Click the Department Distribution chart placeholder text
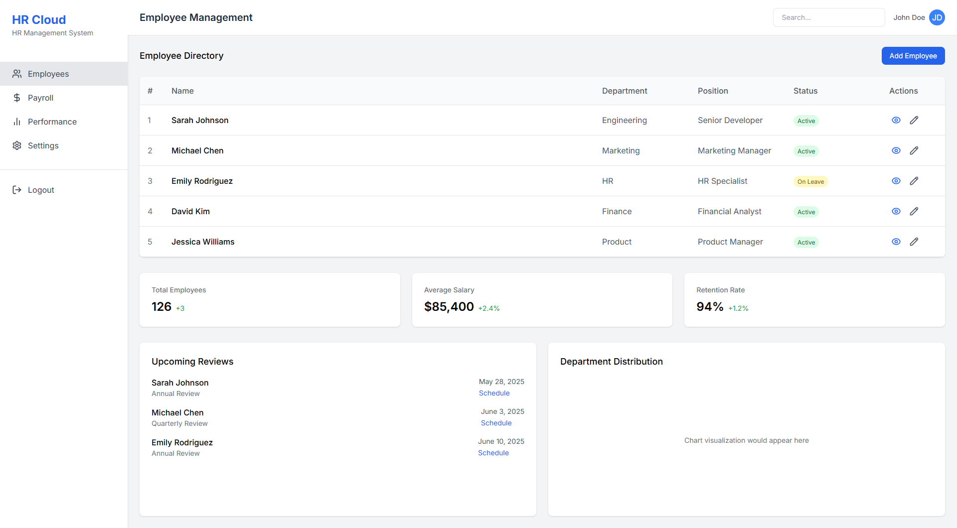Image resolution: width=957 pixels, height=528 pixels. [746, 440]
